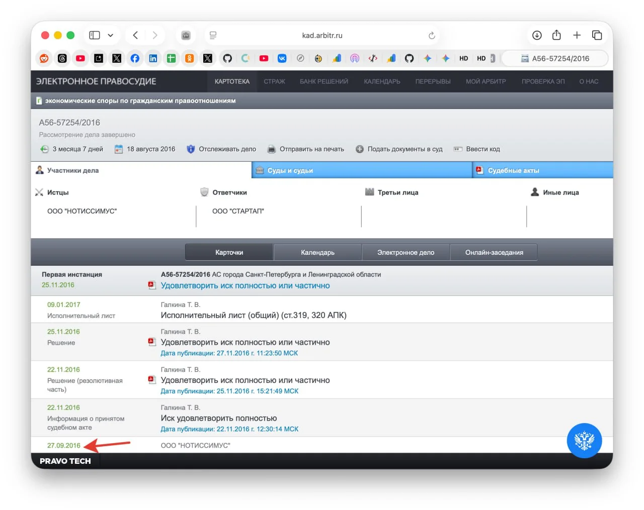The image size is (644, 510).
Task: Expand the Первая инстанция row header
Action: (x=72, y=274)
